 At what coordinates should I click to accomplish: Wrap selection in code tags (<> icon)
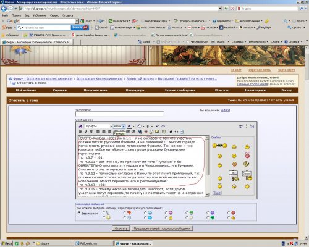[x=176, y=132]
